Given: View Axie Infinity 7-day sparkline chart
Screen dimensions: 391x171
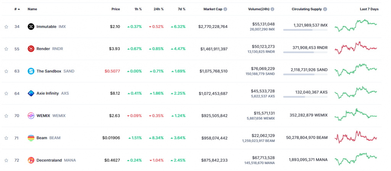Looking at the screenshot, I should tap(355, 92).
